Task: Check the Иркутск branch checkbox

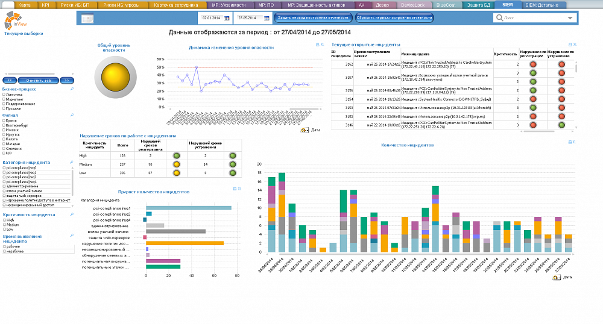Action: point(4,134)
